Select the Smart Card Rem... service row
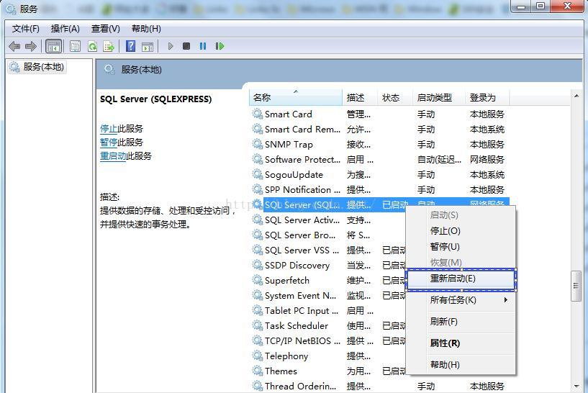This screenshot has height=393, width=588. [379, 130]
